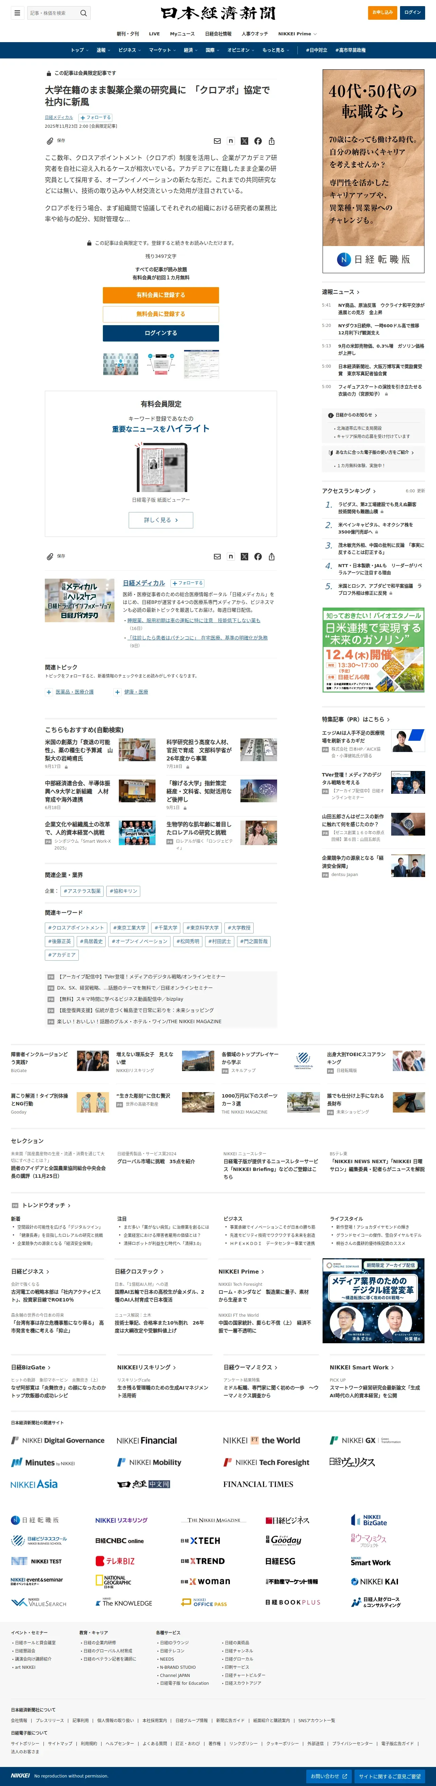
Task: Open the NIKKEI Financial logo link
Action: (x=146, y=1440)
